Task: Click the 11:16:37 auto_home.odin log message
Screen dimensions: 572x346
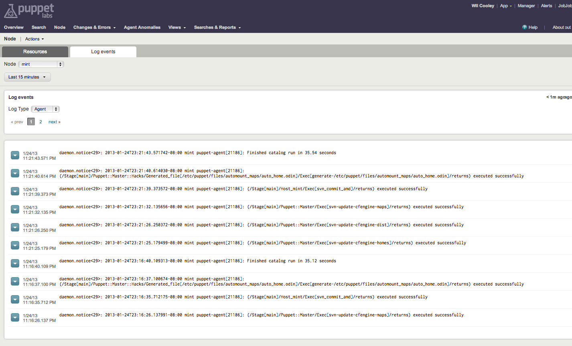Action: pyautogui.click(x=292, y=282)
